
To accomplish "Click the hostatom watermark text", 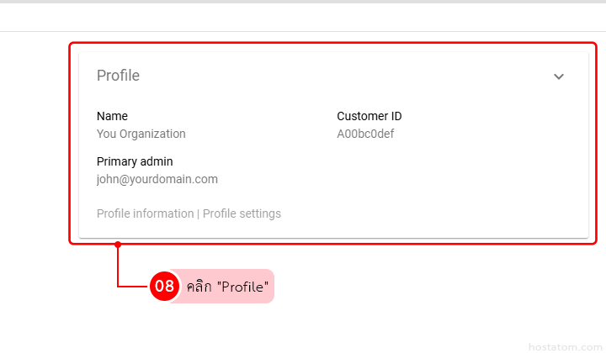I will [562, 345].
